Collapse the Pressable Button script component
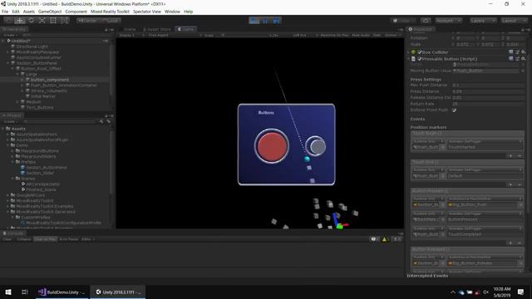The image size is (532, 299). tap(409, 59)
